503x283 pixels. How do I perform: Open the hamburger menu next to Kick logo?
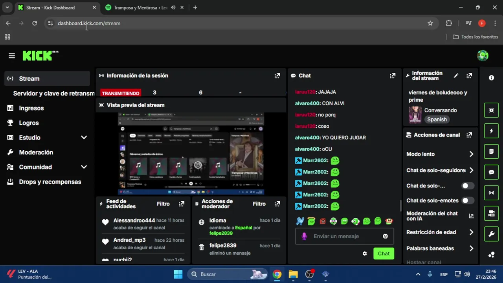click(12, 56)
